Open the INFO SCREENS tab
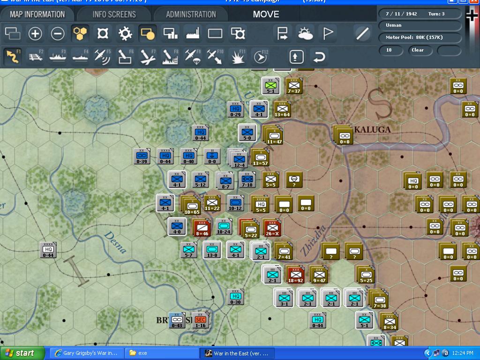The image size is (480, 360). [x=114, y=15]
